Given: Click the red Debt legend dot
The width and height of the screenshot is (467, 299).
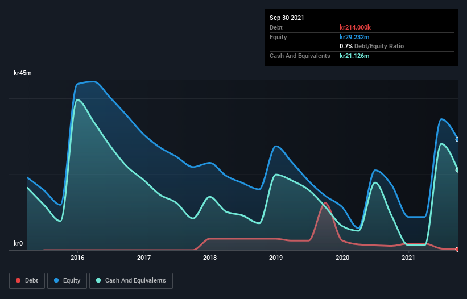Looking at the screenshot, I should tap(18, 280).
